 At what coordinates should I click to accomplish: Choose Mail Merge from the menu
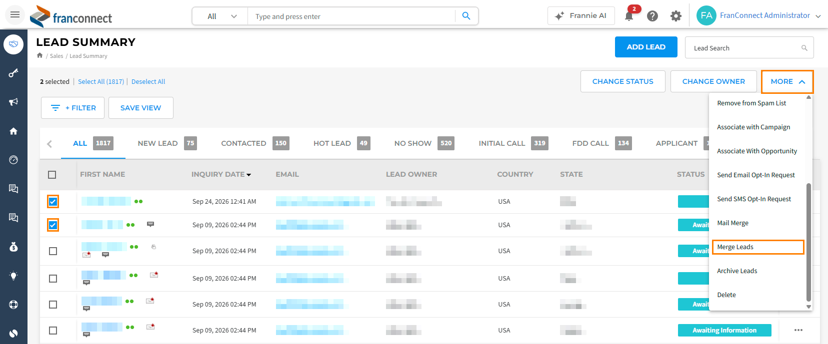tap(733, 223)
